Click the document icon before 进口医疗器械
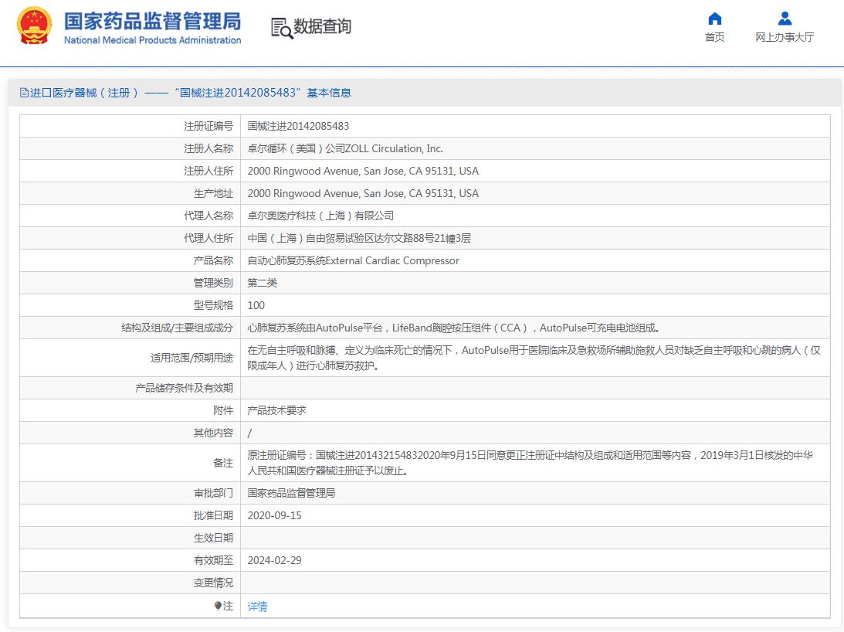Viewport: 844px width, 632px height. 24,93
